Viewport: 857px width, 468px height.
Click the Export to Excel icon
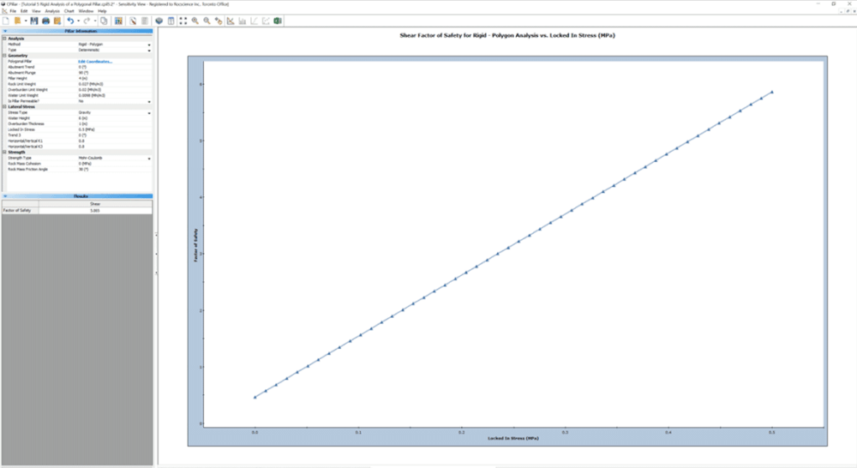pyautogui.click(x=278, y=20)
